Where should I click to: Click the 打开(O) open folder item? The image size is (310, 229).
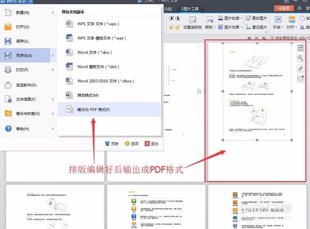[x=25, y=27]
